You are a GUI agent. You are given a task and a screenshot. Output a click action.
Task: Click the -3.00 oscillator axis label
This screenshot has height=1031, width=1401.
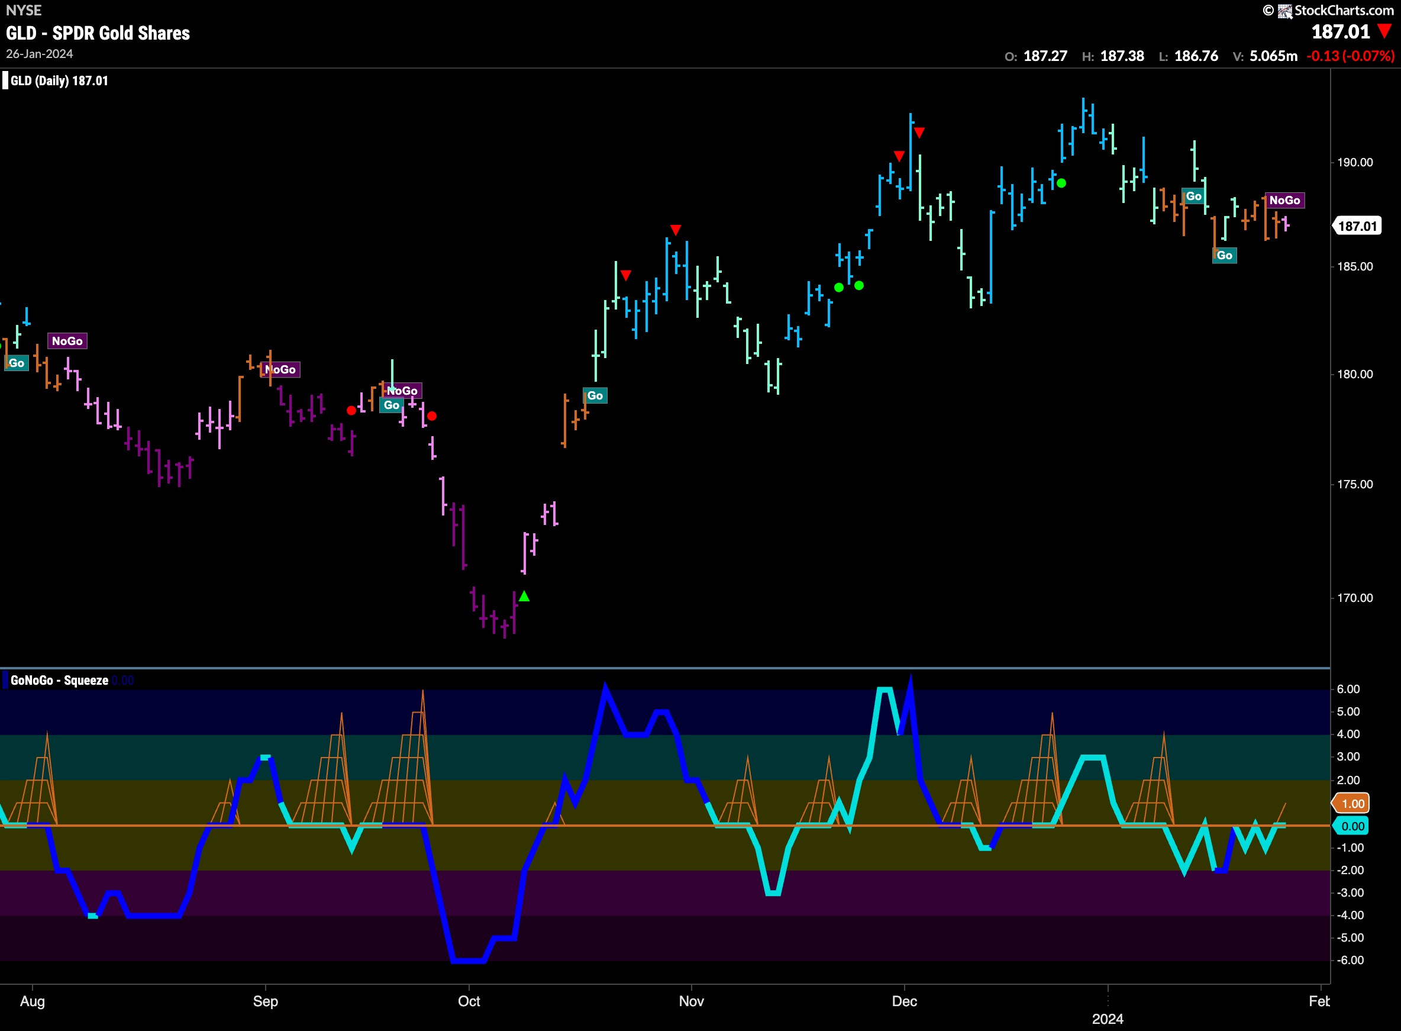point(1350,893)
